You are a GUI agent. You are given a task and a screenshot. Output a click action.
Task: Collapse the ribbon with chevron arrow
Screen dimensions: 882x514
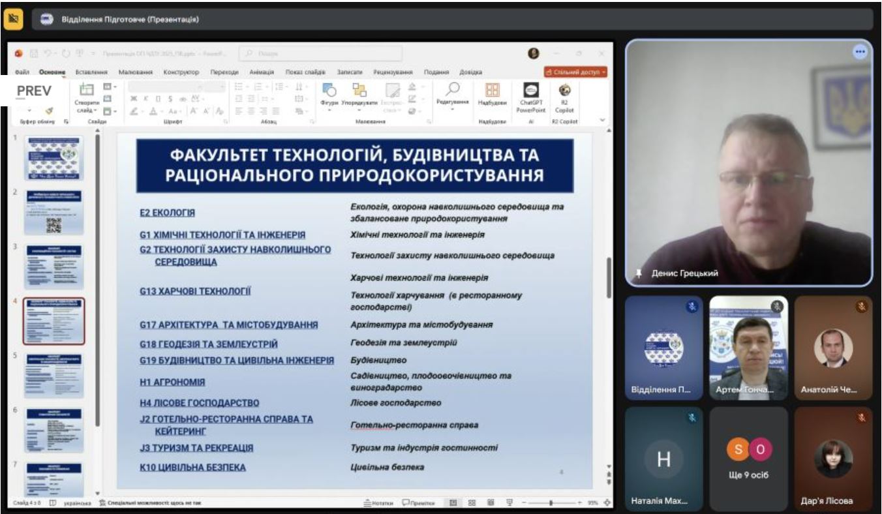point(601,121)
